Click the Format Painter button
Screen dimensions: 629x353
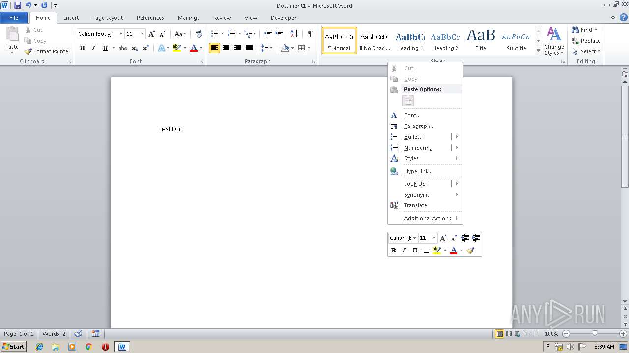(x=47, y=51)
